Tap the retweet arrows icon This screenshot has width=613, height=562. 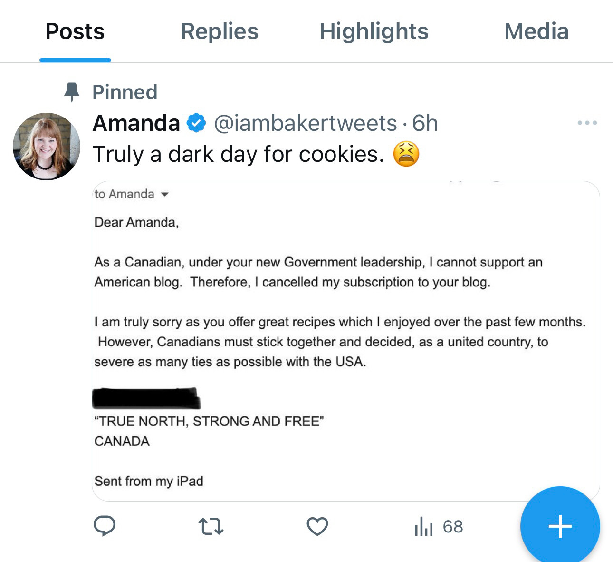tap(211, 527)
